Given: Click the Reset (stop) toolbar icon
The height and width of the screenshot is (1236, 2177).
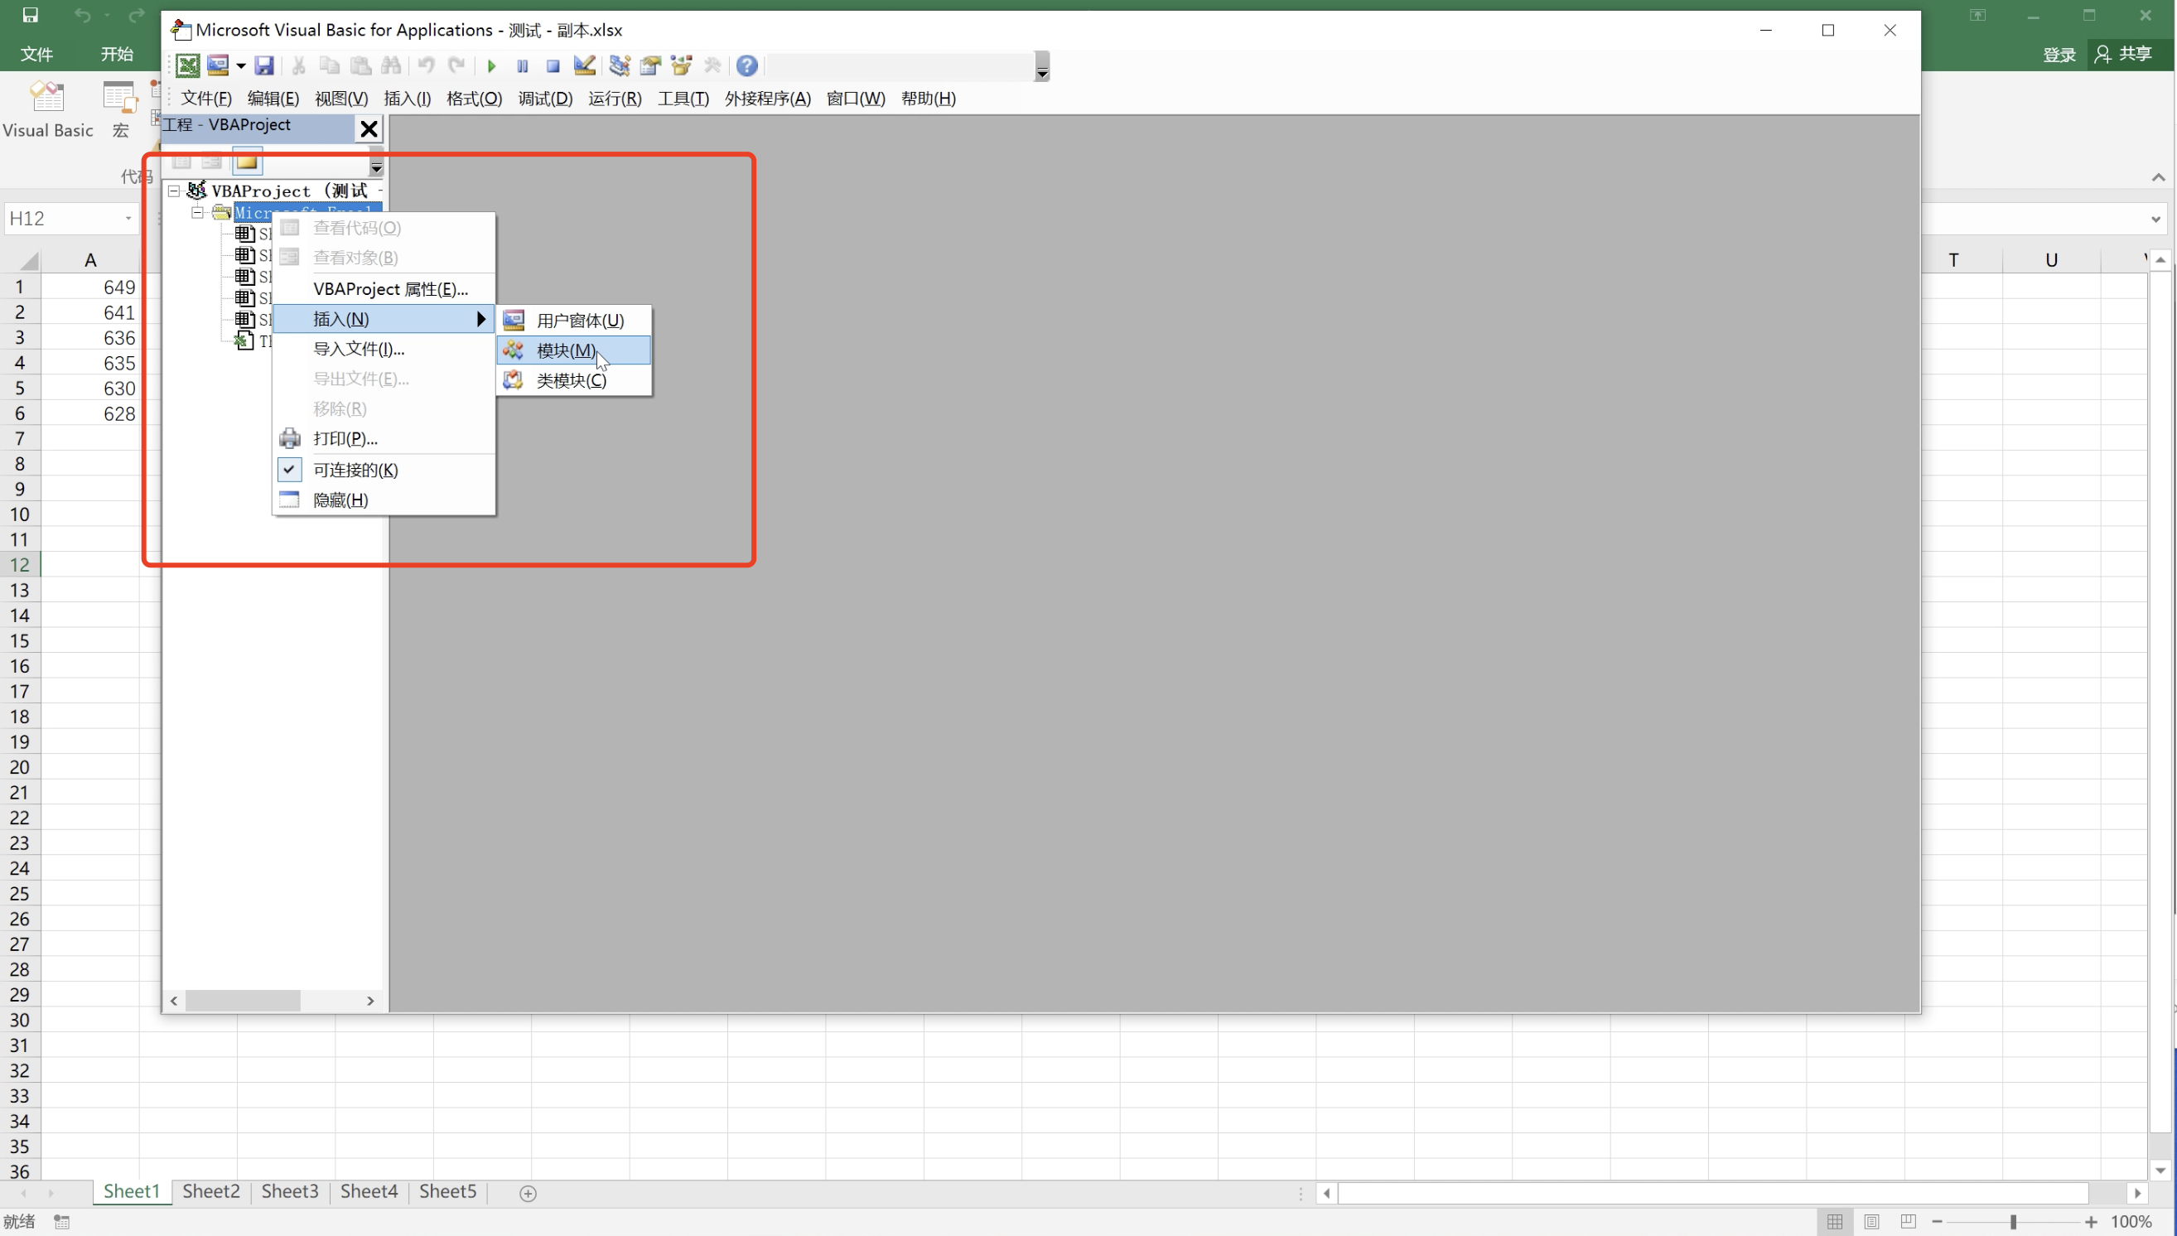Looking at the screenshot, I should [553, 65].
